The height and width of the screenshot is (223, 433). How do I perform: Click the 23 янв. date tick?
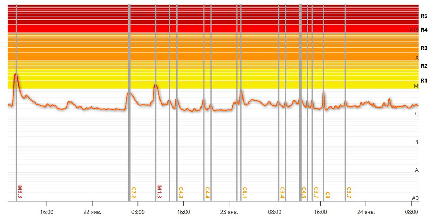coord(229,212)
